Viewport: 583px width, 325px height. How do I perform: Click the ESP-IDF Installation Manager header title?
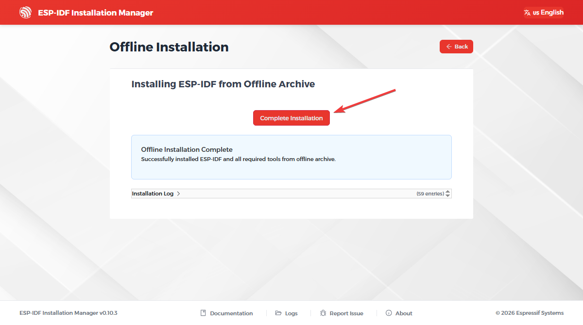pos(96,13)
